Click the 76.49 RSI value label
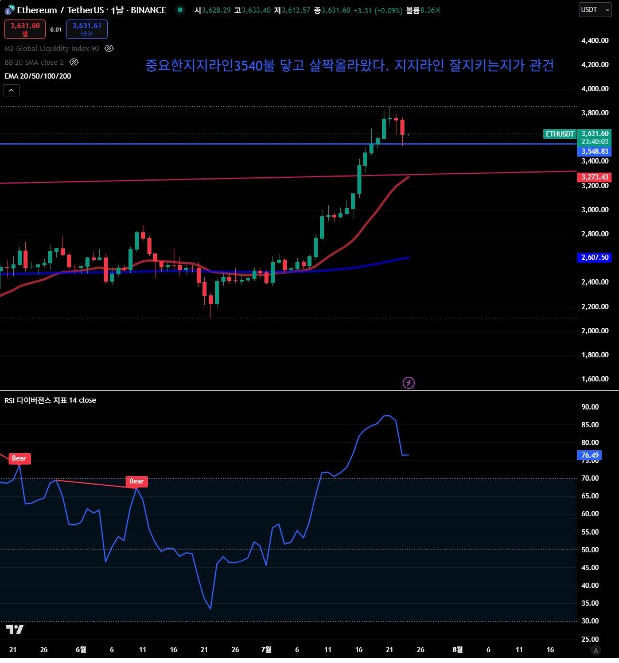 pos(589,455)
